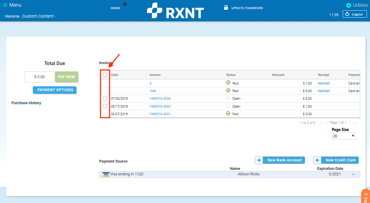Click the lock icon beside Update Password

pyautogui.click(x=226, y=7)
